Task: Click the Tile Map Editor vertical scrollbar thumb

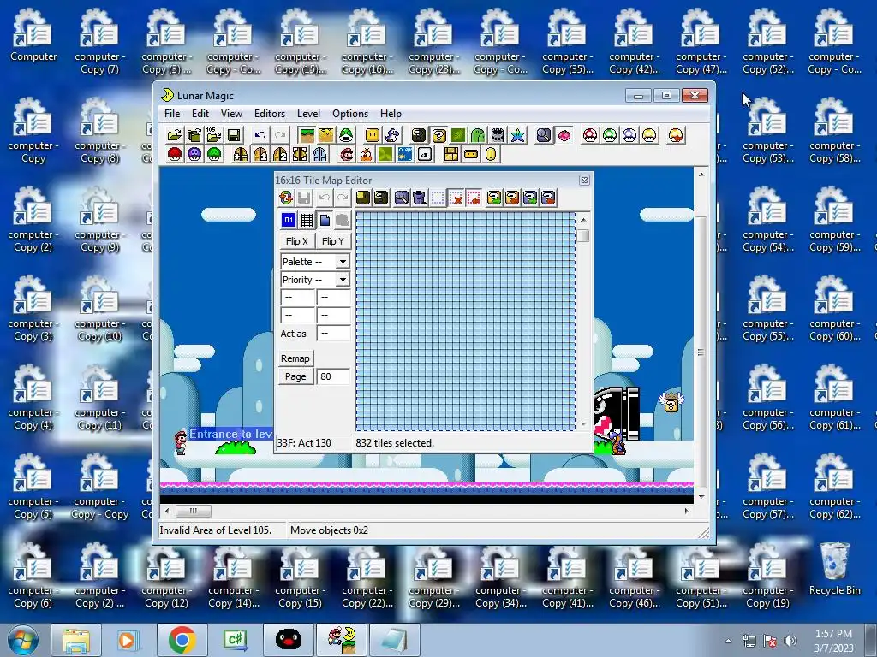Action: pos(583,235)
